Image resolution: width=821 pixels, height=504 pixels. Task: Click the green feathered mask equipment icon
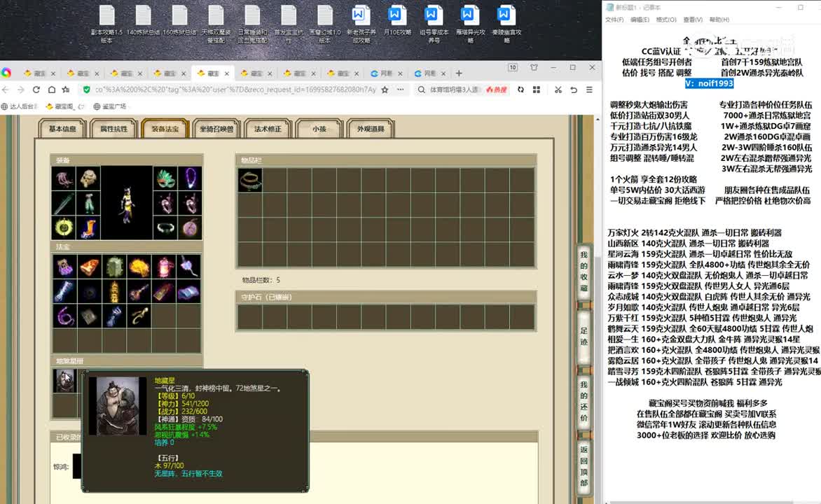tap(165, 178)
